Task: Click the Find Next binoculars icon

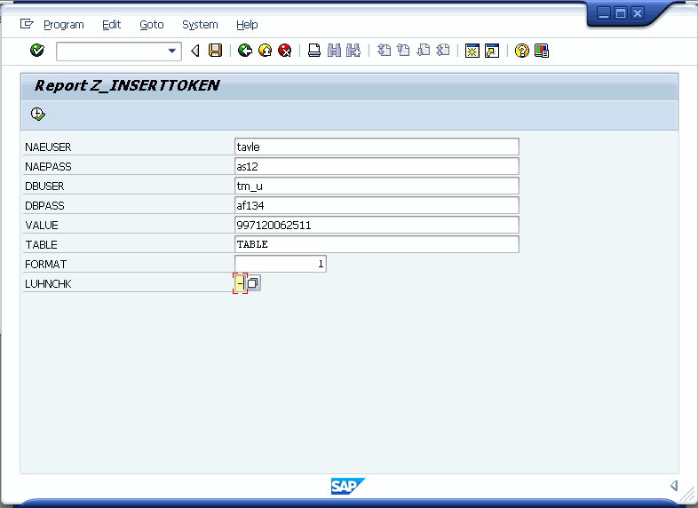Action: (353, 51)
